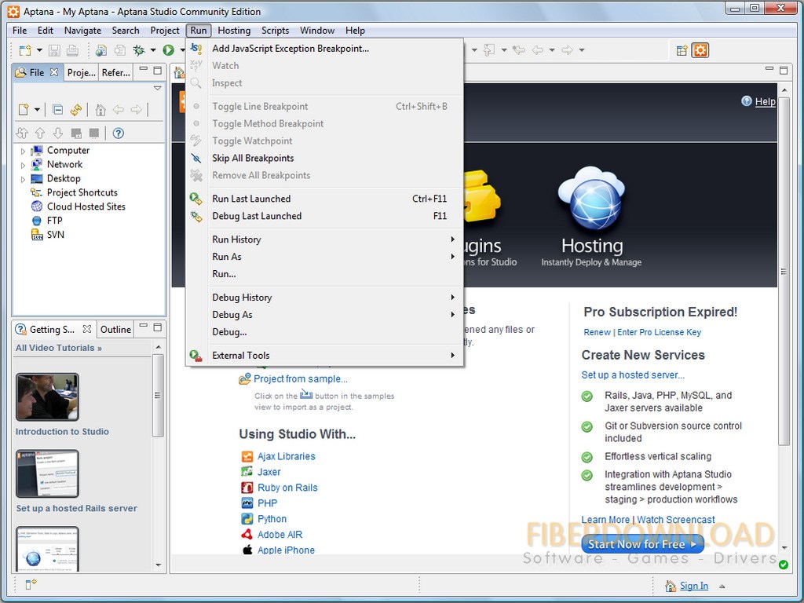The height and width of the screenshot is (603, 804).
Task: Click the Start Now for Free button
Action: point(642,544)
